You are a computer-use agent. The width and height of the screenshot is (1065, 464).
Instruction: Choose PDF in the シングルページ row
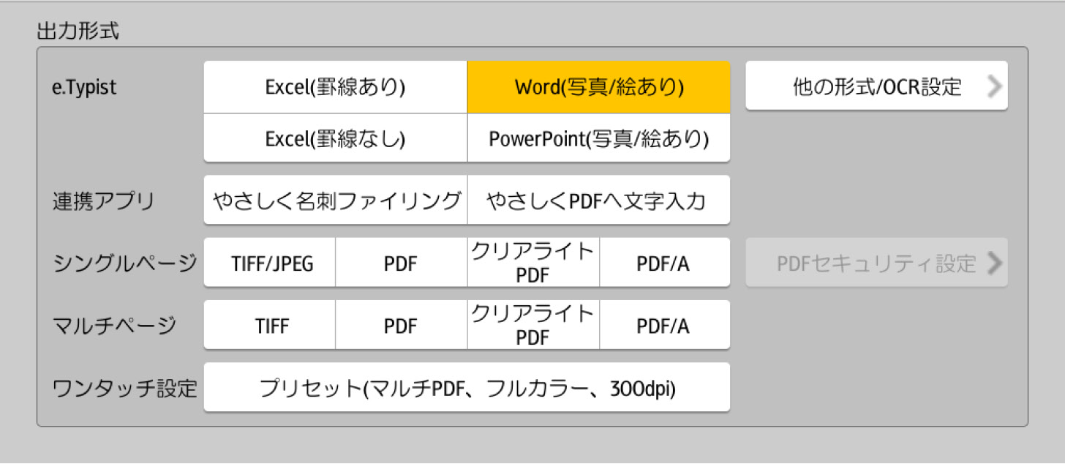401,263
